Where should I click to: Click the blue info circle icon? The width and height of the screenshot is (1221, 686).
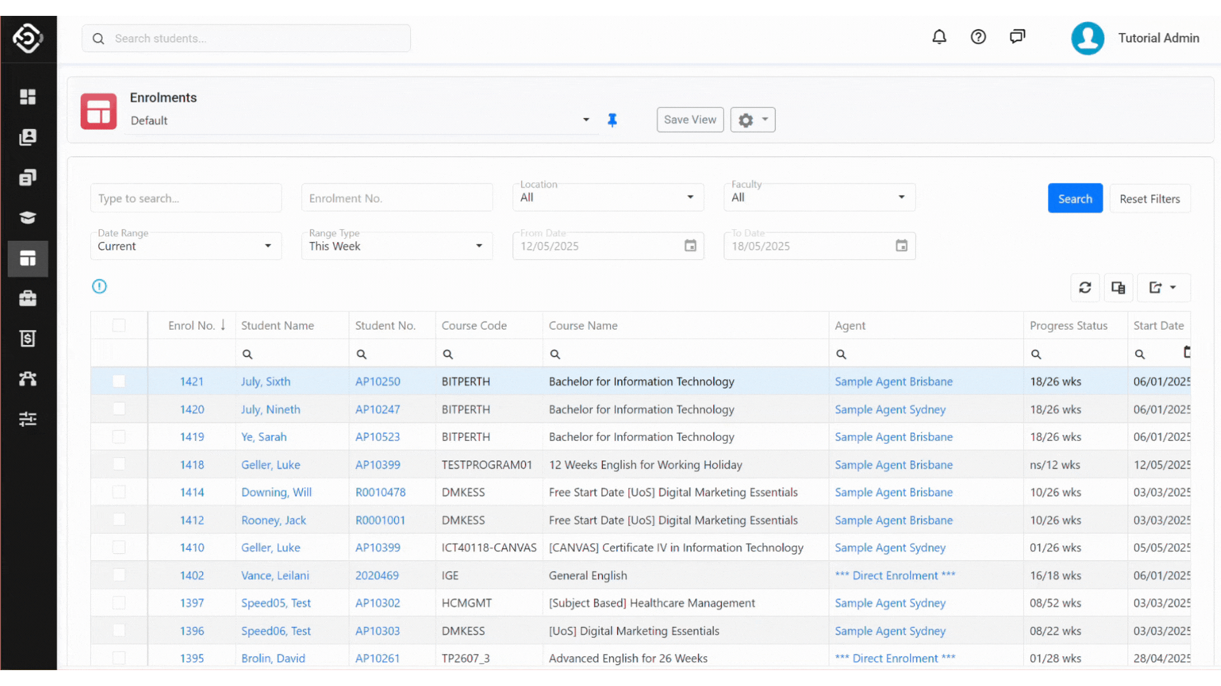tap(99, 286)
